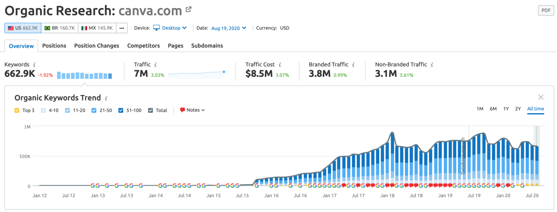This screenshot has width=557, height=212.
Task: Select the 1Y time range
Action: pos(506,108)
